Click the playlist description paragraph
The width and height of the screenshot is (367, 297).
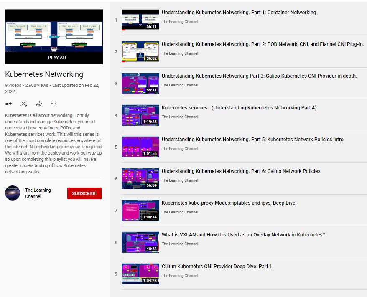pos(54,144)
